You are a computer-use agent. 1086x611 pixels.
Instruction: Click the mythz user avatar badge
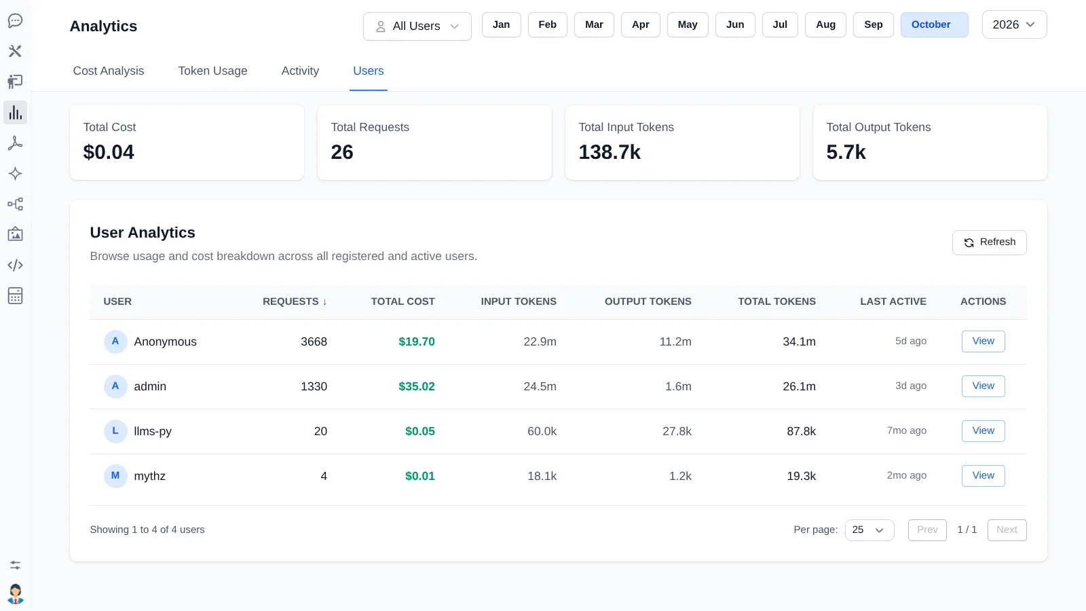pyautogui.click(x=115, y=476)
